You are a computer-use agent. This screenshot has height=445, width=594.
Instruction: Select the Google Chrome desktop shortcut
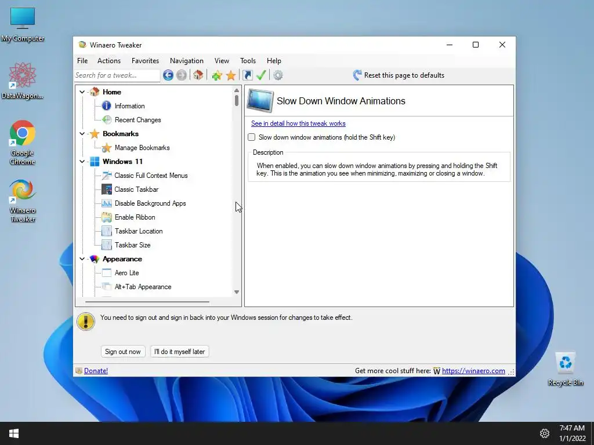23,143
